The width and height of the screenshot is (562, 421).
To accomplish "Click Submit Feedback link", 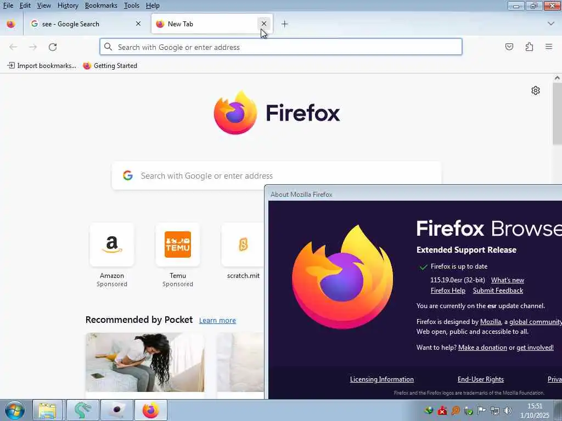I will point(498,291).
